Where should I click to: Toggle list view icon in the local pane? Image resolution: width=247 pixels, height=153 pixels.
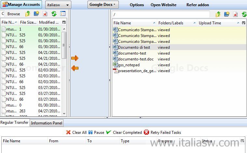pyautogui.click(x=63, y=14)
